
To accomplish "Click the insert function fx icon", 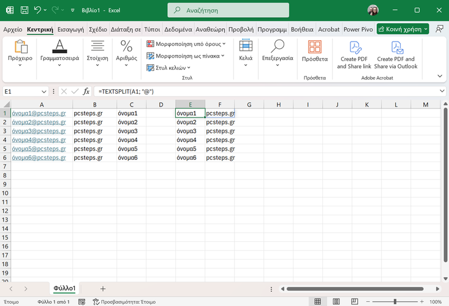I will coord(86,91).
